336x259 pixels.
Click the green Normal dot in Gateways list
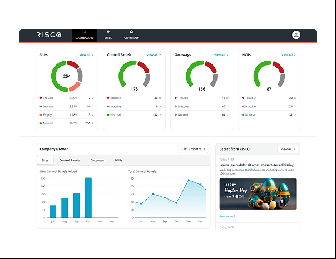[175, 115]
